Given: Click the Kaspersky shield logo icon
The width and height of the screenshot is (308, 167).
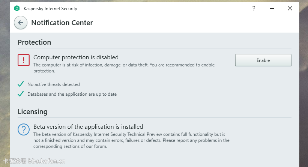Looking at the screenshot, I should (x=17, y=9).
